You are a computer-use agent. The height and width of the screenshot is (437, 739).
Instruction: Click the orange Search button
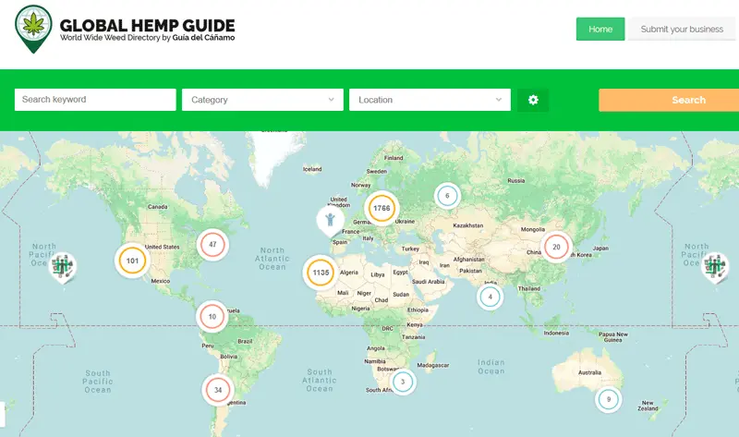click(669, 100)
